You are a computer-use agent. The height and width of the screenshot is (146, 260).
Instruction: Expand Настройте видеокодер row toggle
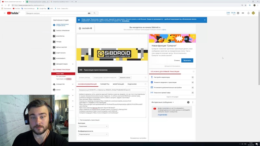tap(193, 77)
